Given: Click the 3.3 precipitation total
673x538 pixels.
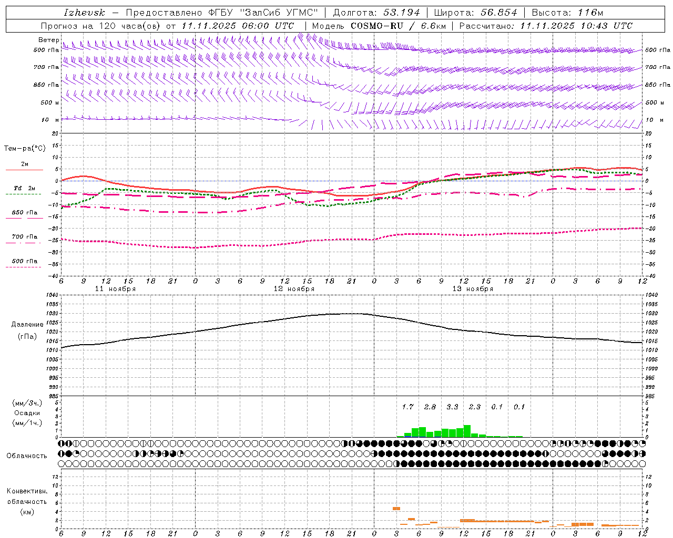Looking at the screenshot, I should click(x=452, y=407).
